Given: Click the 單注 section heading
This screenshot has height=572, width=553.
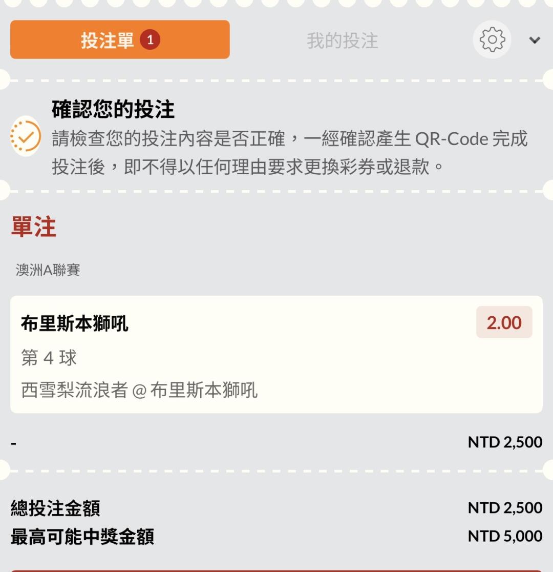Looking at the screenshot, I should (33, 227).
